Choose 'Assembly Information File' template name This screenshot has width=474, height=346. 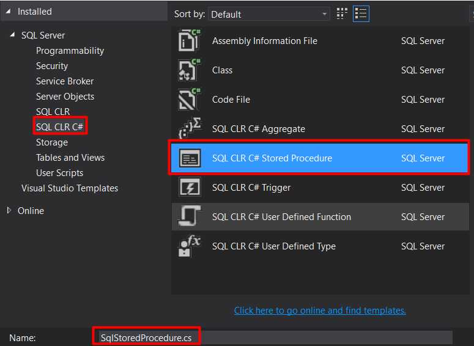click(x=264, y=41)
